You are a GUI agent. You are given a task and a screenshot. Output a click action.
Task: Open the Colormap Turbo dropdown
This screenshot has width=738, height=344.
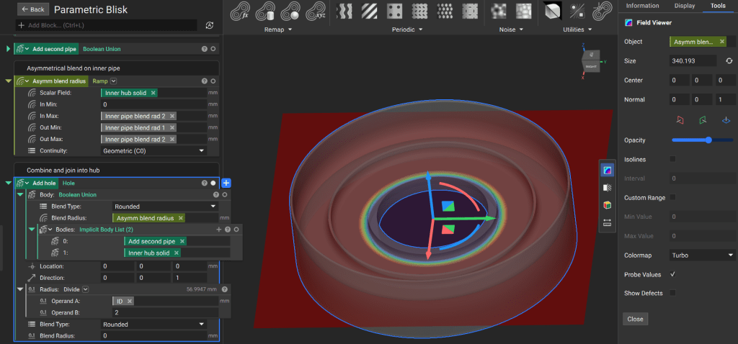pos(702,255)
